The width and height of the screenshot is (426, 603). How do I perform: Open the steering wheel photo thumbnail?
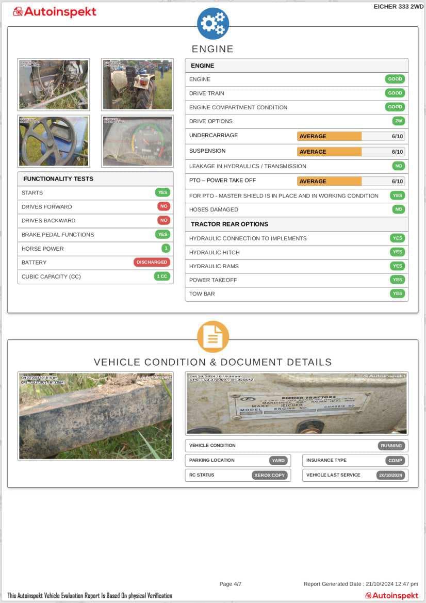pos(54,141)
